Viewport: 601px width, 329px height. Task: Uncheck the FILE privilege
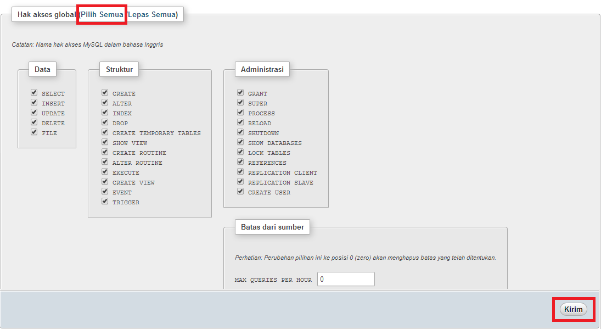[34, 132]
